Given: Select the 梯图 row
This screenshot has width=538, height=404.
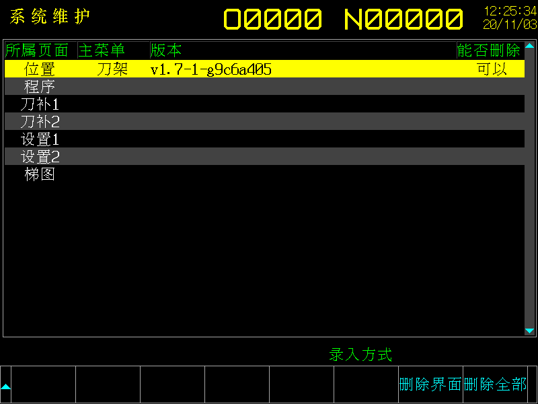Looking at the screenshot, I should pos(264,174).
